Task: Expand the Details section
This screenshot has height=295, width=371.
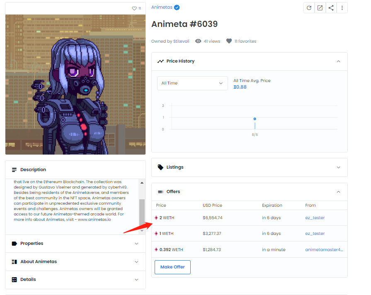Action: [136, 280]
